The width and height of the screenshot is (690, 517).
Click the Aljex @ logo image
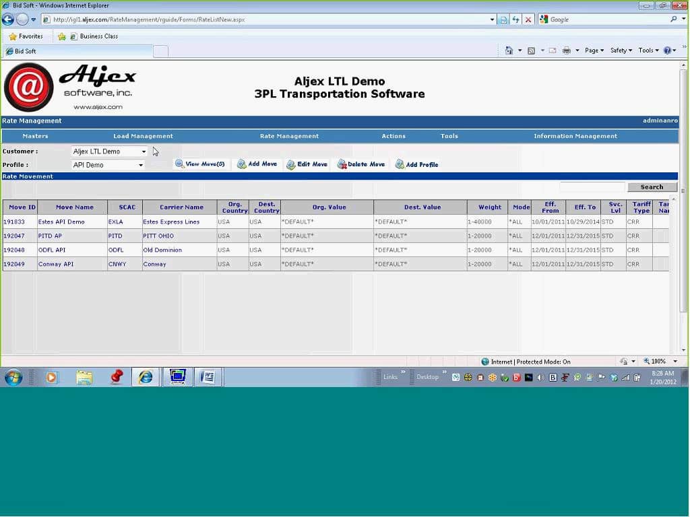pos(28,87)
